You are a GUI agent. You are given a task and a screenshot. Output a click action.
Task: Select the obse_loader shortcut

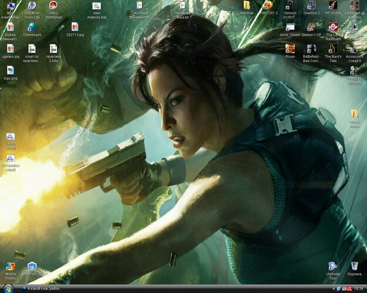click(289, 27)
